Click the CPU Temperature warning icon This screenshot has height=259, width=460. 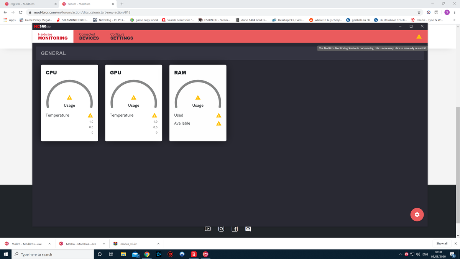click(90, 115)
